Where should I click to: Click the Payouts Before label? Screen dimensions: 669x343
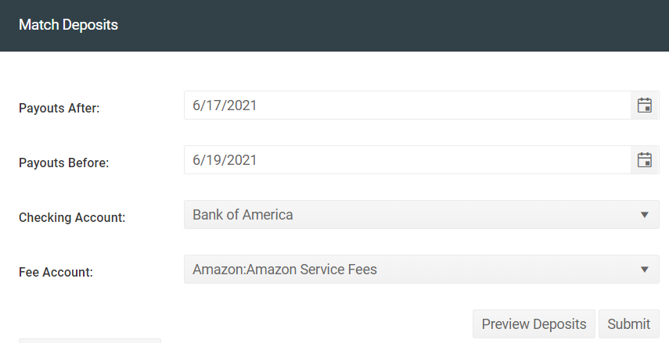point(64,163)
